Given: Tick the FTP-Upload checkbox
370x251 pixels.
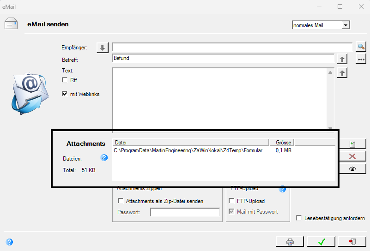Looking at the screenshot, I should (231, 201).
